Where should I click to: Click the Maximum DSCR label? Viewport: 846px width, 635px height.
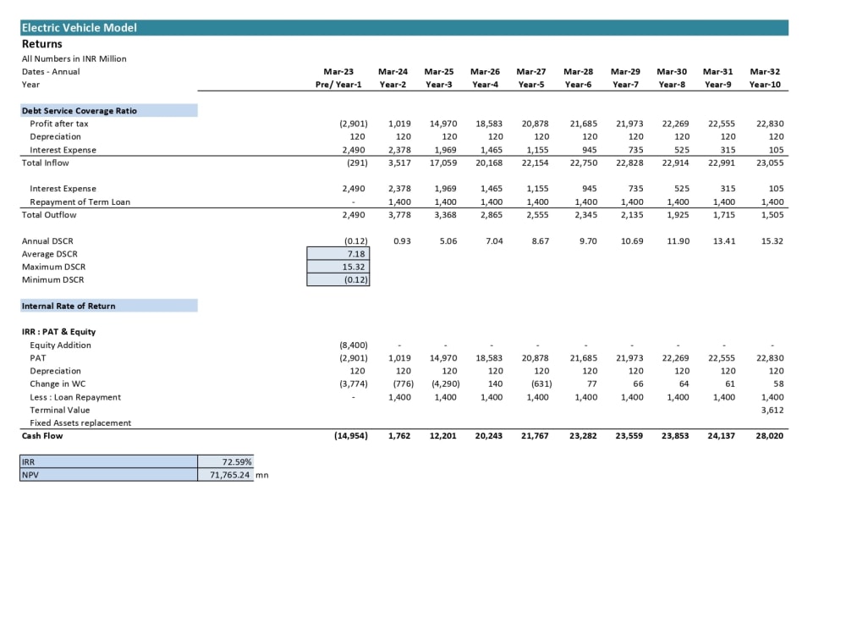pyautogui.click(x=53, y=268)
